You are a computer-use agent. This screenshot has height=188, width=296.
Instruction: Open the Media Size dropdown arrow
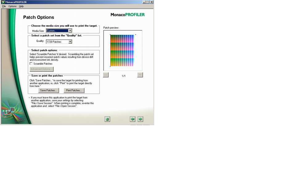tap(70, 31)
